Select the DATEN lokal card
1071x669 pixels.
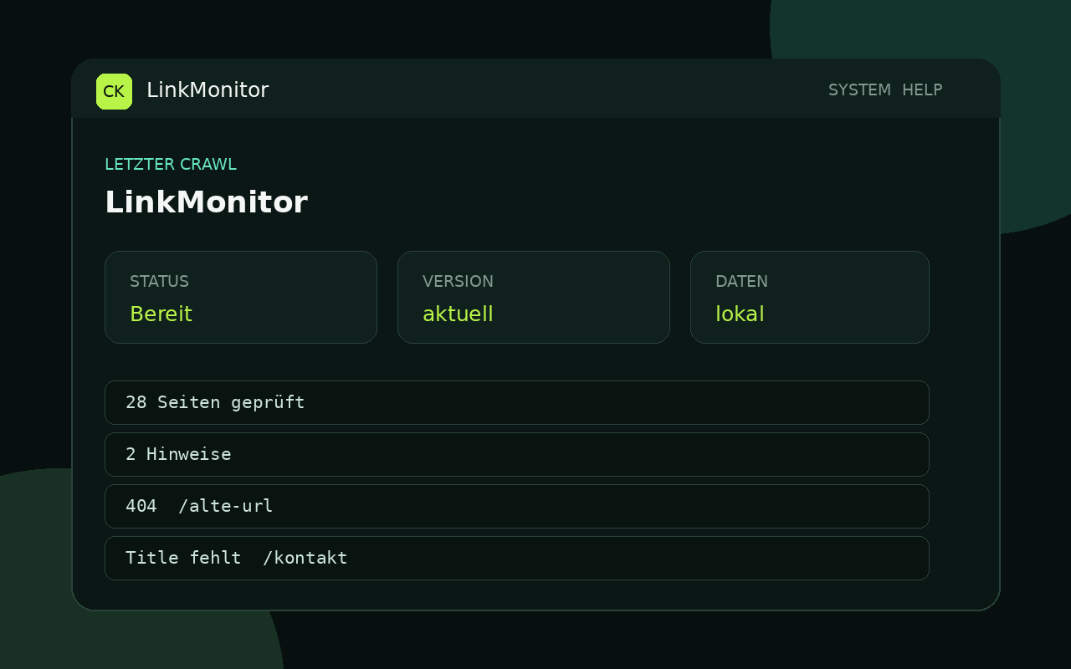pyautogui.click(x=810, y=297)
